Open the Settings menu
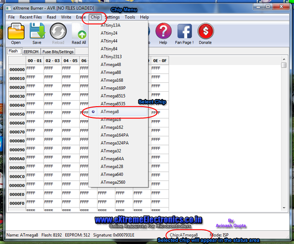Image resolution: width=294 pixels, height=244 pixels. [112, 17]
